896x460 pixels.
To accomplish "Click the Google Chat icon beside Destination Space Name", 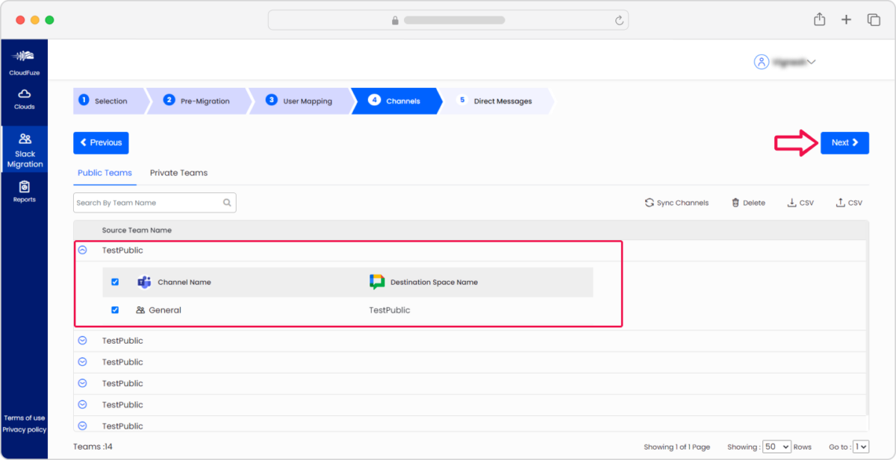I will 375,282.
